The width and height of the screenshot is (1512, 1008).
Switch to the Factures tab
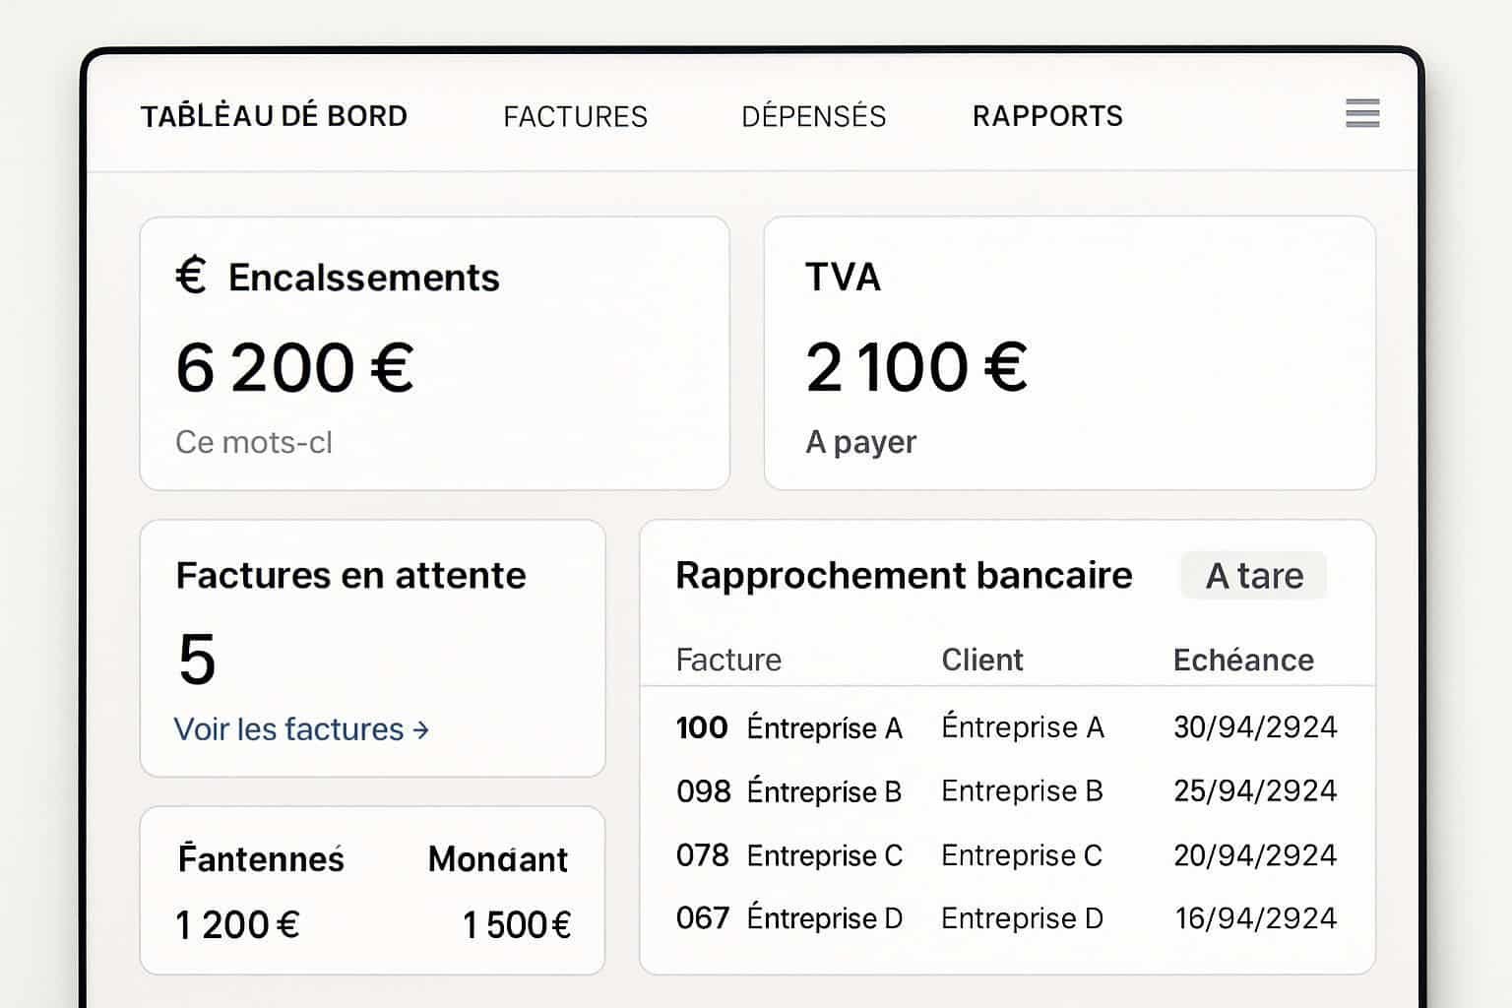tap(576, 115)
